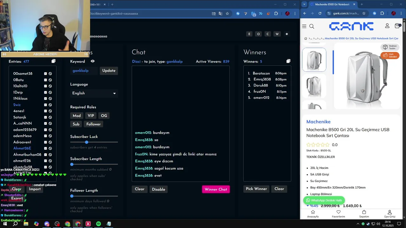
Task: Toggle the O option button
Action: pyautogui.click(x=259, y=34)
